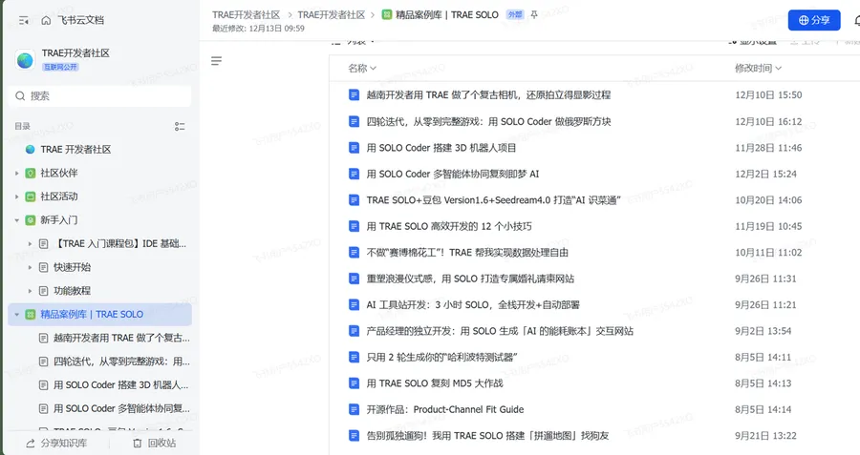Open sidebar item 用 SOLO Coder 多智能体协同复

[121, 408]
